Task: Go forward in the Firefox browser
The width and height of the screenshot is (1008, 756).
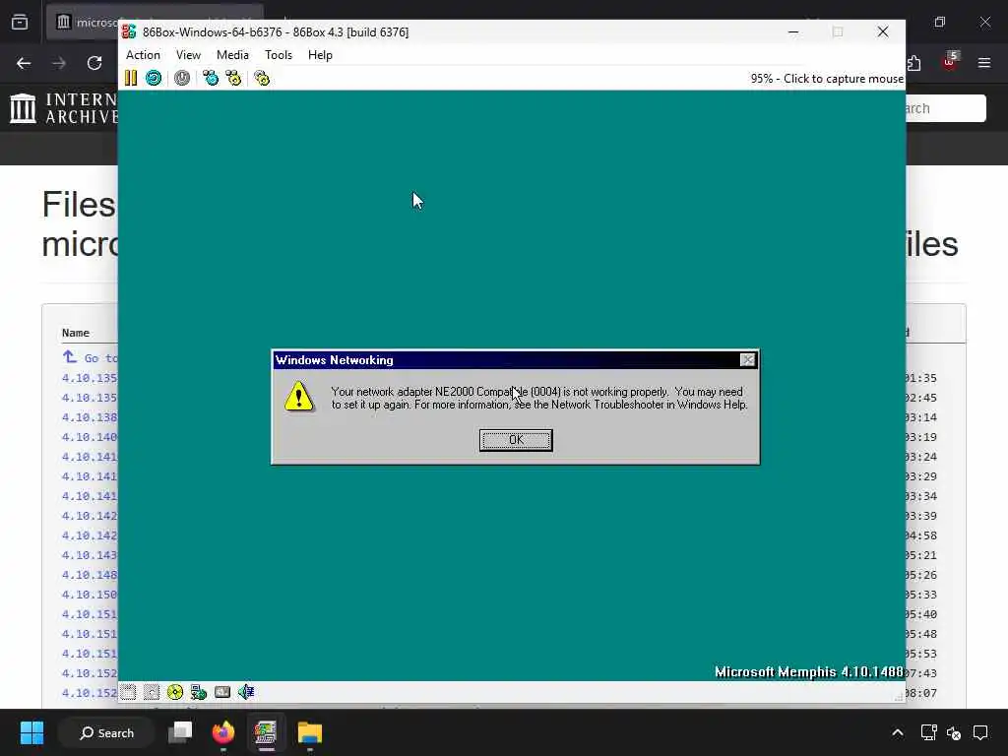Action: (59, 63)
